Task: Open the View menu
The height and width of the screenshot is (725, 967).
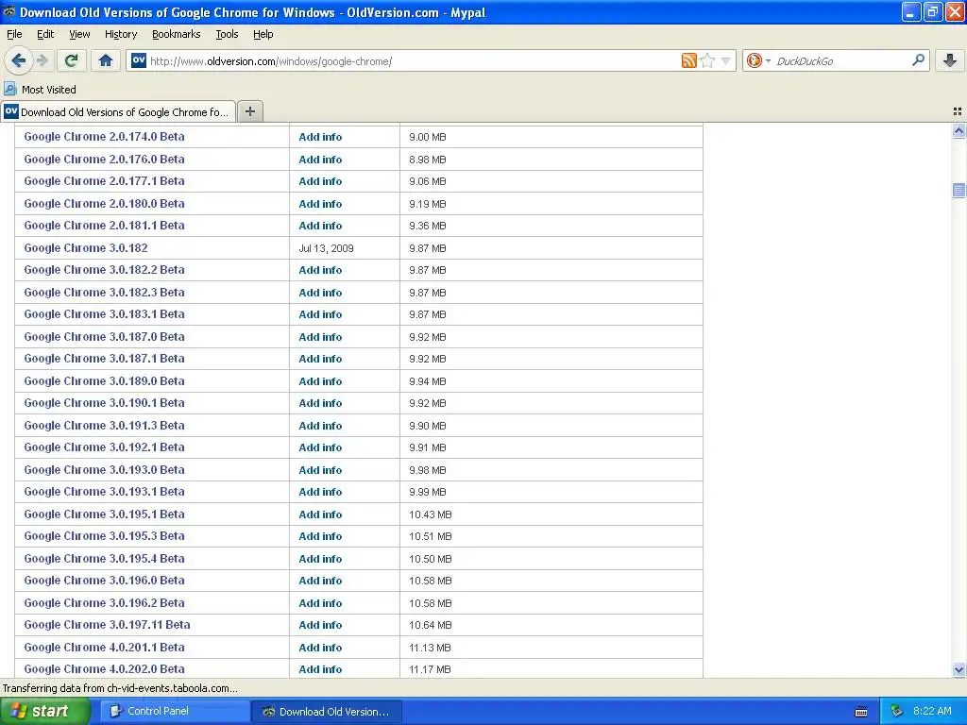Action: click(x=79, y=34)
